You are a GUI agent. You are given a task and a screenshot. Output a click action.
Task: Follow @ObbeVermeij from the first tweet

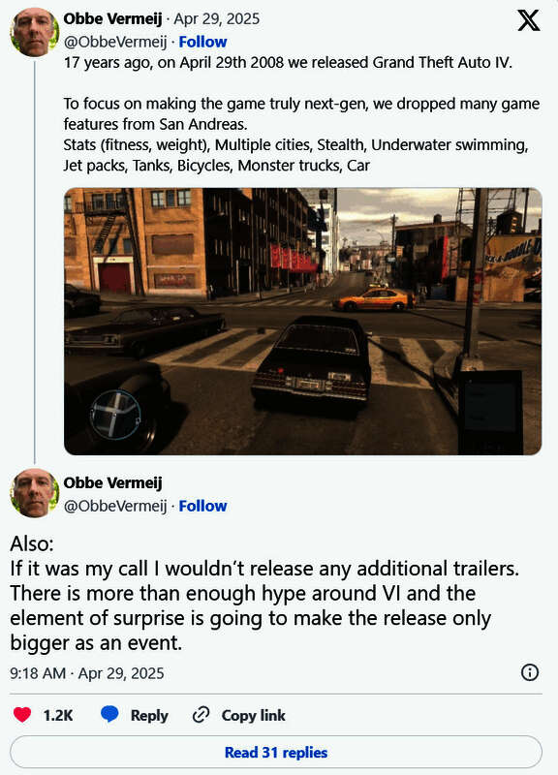pos(202,42)
